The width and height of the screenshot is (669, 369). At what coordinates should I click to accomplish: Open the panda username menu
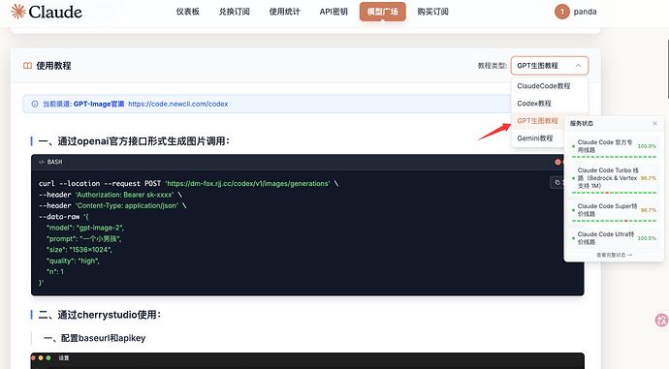tap(585, 12)
